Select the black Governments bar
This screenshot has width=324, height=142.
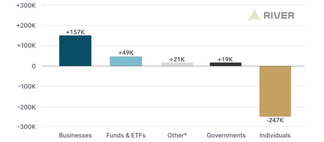225,64
